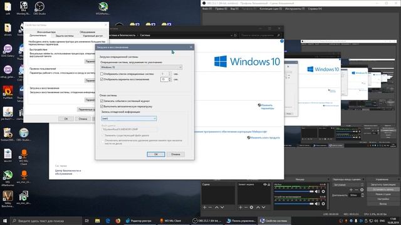The width and height of the screenshot is (401, 225).
Task: Toggle write event to system log checkbox
Action: click(102, 101)
